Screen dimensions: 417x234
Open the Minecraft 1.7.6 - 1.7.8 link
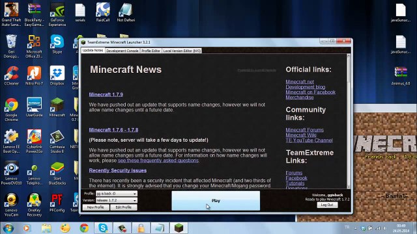pyautogui.click(x=113, y=130)
